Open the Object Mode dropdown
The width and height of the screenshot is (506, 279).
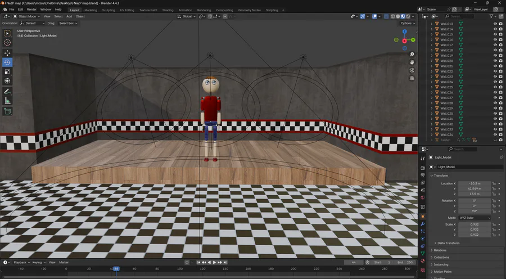pyautogui.click(x=27, y=16)
